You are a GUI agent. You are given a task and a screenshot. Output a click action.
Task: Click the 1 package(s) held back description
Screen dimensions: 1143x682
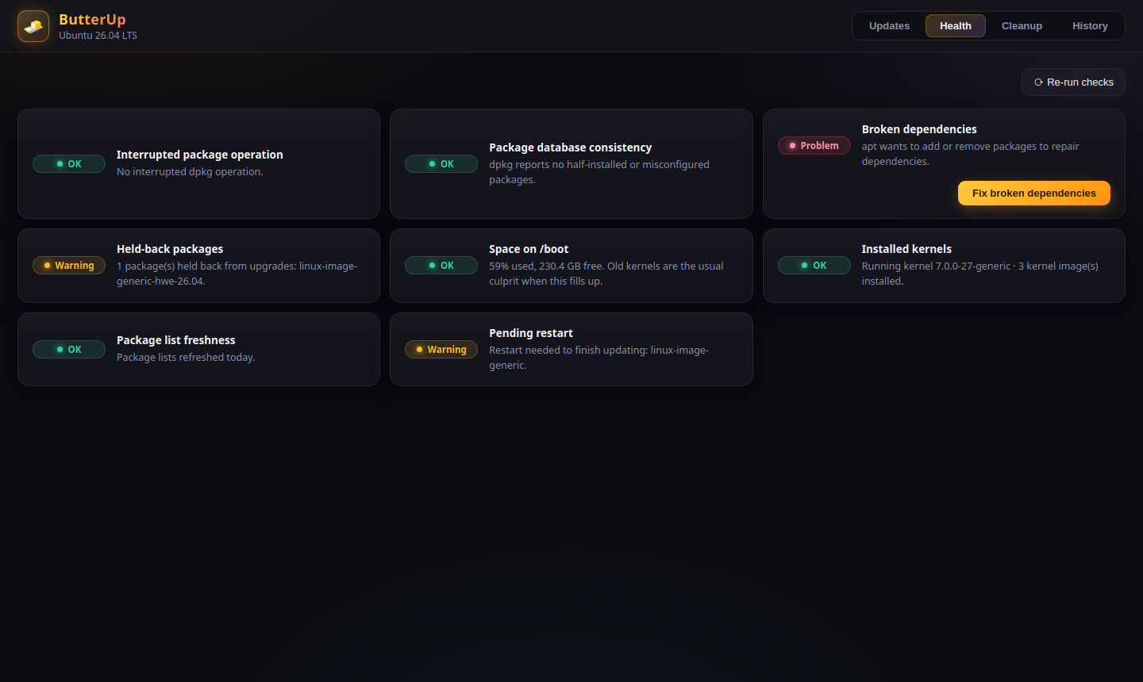pos(237,274)
